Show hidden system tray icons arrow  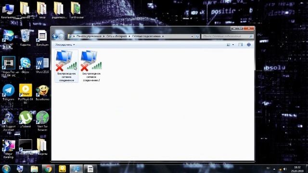[274, 169]
